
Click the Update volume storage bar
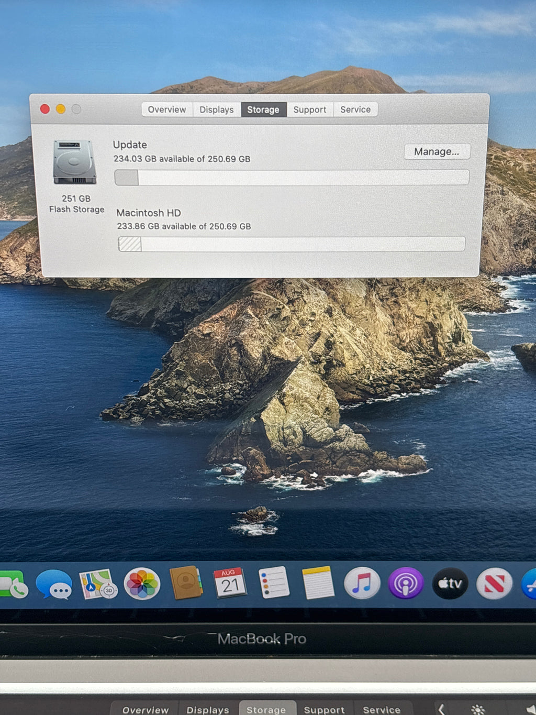tap(292, 178)
